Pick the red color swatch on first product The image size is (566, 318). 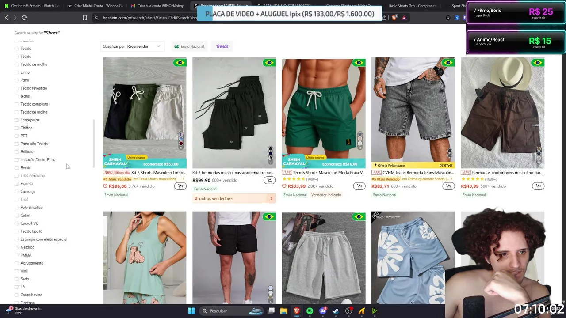(x=181, y=144)
